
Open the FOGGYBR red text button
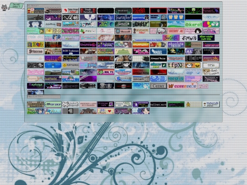pos(141,11)
